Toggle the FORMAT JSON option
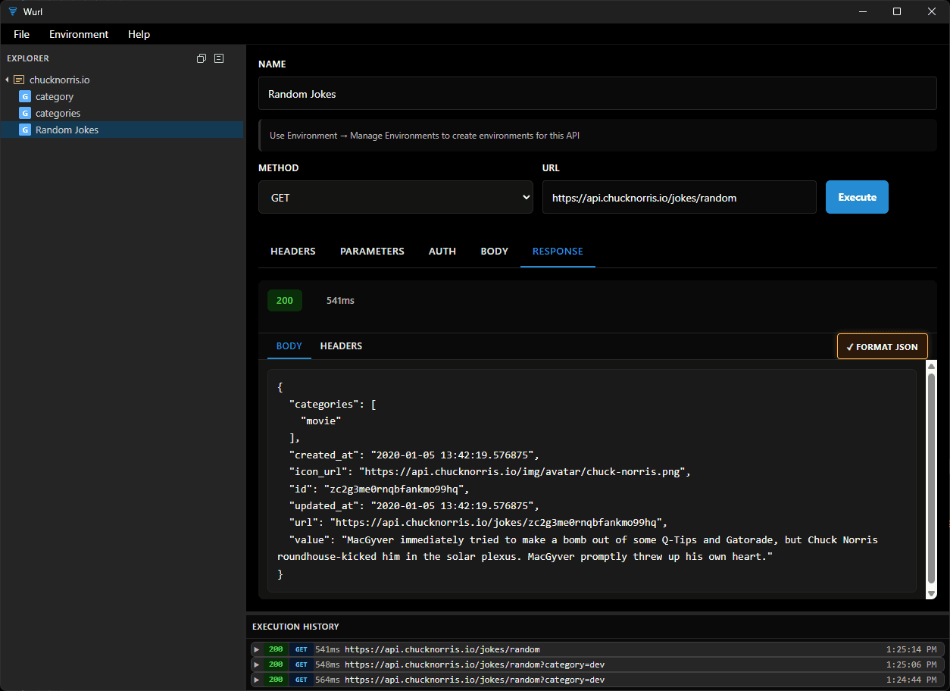 [x=882, y=346]
